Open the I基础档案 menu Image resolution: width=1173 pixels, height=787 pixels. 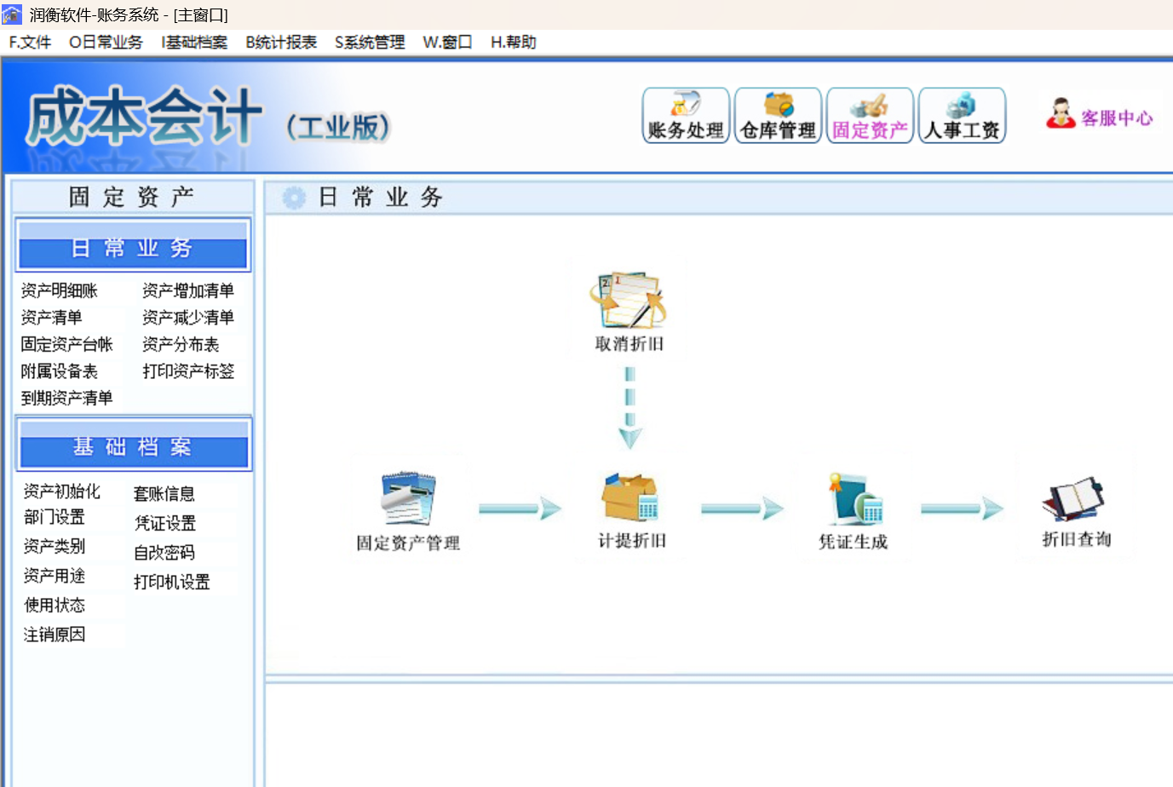(194, 43)
